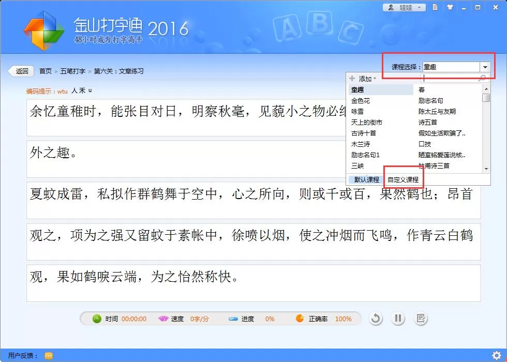Viewport: 507px width, 362px height.
Task: Click the 编码提示：wtu hint text
Action: 47,92
